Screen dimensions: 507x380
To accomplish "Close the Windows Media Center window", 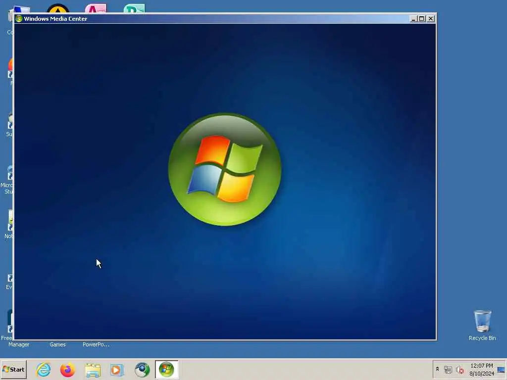I will point(431,19).
